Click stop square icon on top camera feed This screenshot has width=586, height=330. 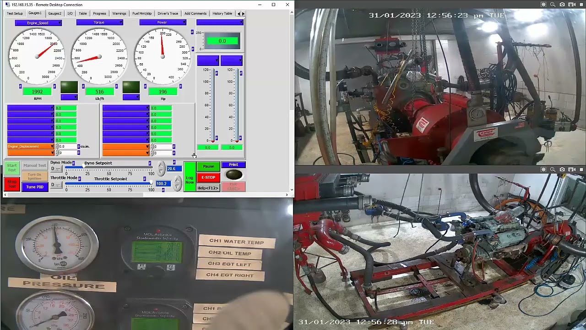[x=581, y=5]
